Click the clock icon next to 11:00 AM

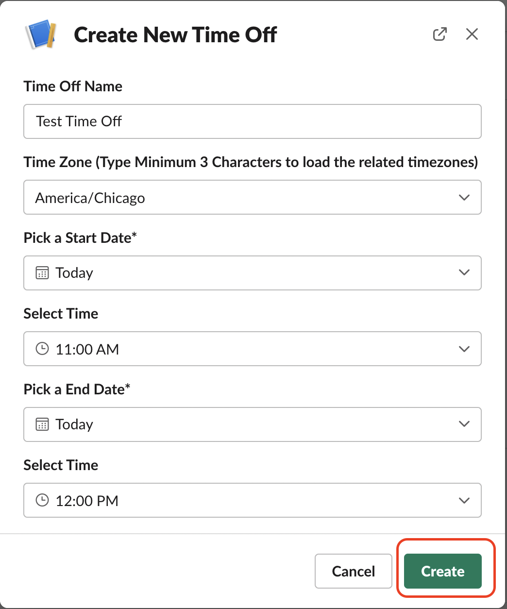[43, 348]
